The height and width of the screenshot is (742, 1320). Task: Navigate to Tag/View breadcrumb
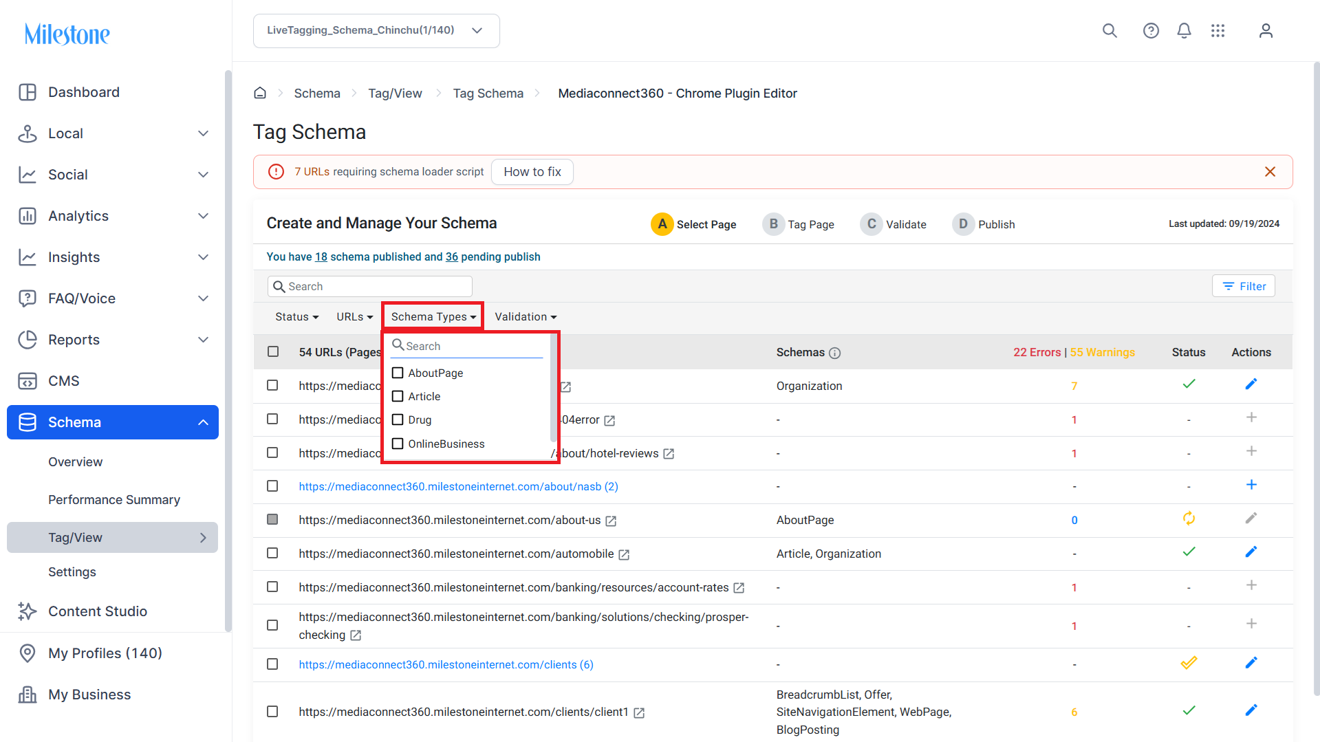pos(395,94)
